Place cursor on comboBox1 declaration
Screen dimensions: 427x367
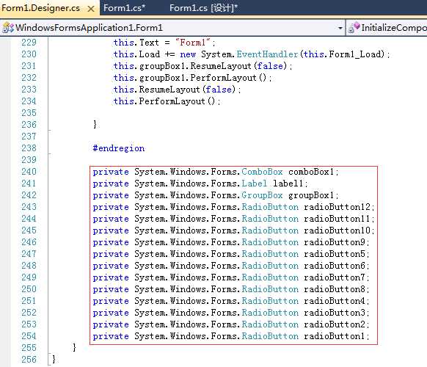pos(311,172)
